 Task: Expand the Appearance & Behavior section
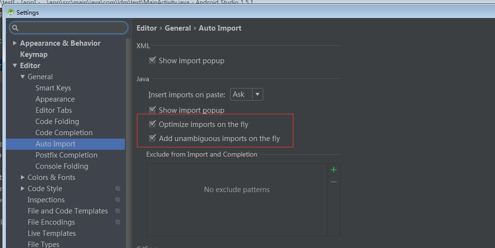(x=15, y=43)
